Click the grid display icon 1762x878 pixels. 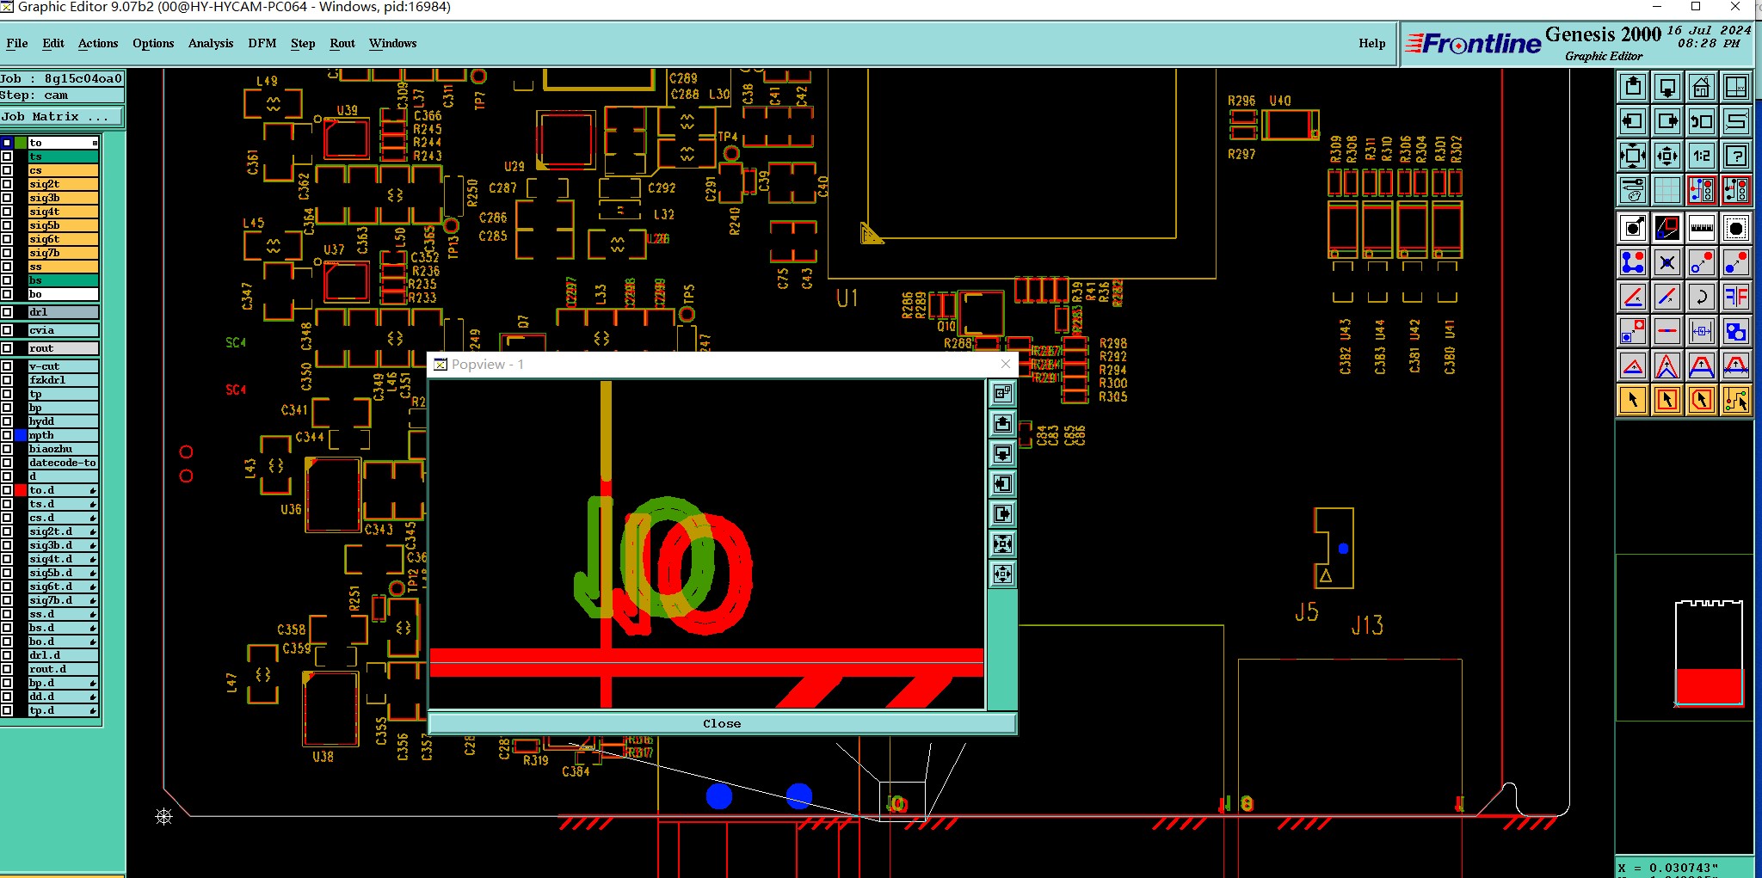click(1667, 190)
